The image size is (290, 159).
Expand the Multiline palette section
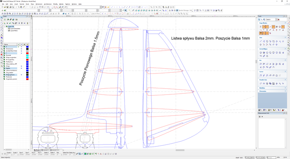pyautogui.click(x=285, y=88)
